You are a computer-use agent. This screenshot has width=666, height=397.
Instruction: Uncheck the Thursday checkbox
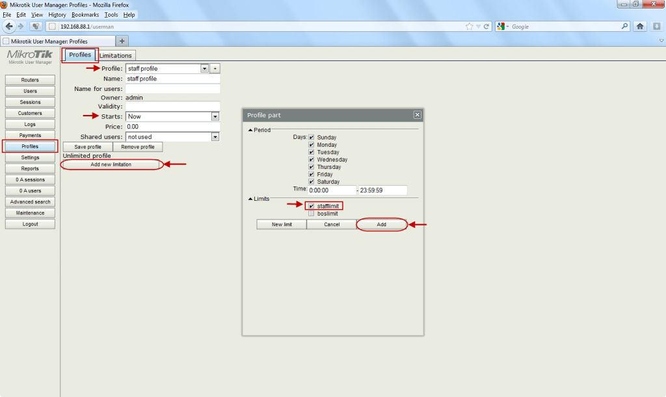312,167
